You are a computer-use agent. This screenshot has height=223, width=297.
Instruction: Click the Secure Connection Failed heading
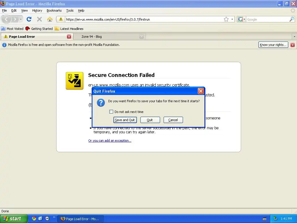(x=121, y=75)
